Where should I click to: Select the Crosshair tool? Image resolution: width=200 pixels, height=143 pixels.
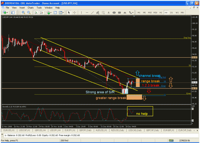[75, 12]
